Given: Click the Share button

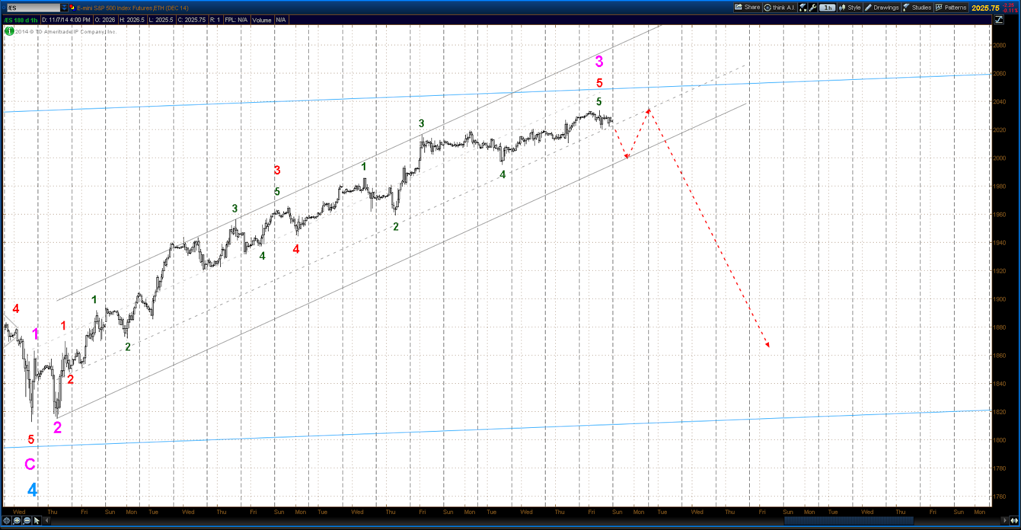Looking at the screenshot, I should pos(747,8).
